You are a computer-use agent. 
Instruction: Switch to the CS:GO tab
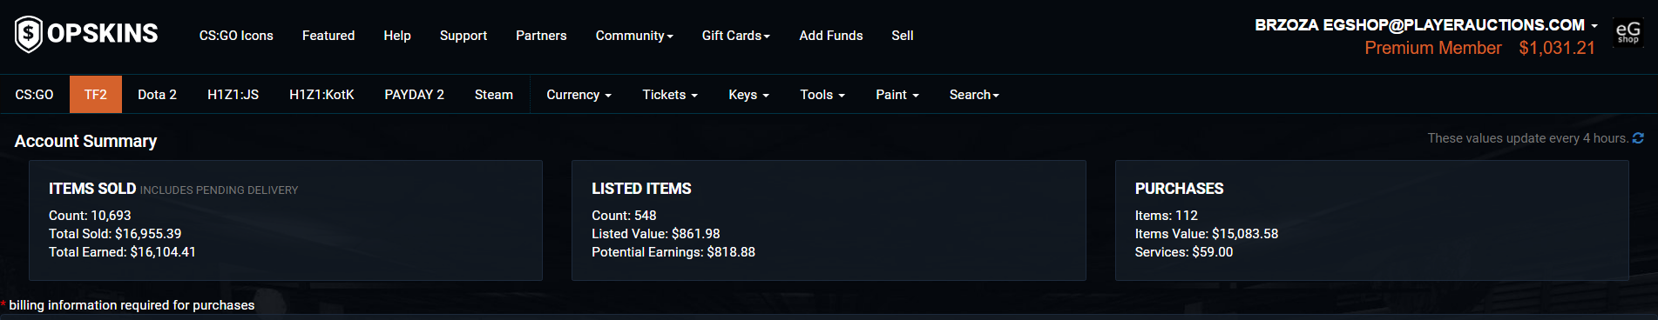tap(34, 95)
